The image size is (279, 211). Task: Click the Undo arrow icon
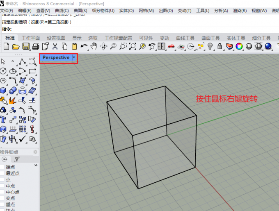click(84, 47)
